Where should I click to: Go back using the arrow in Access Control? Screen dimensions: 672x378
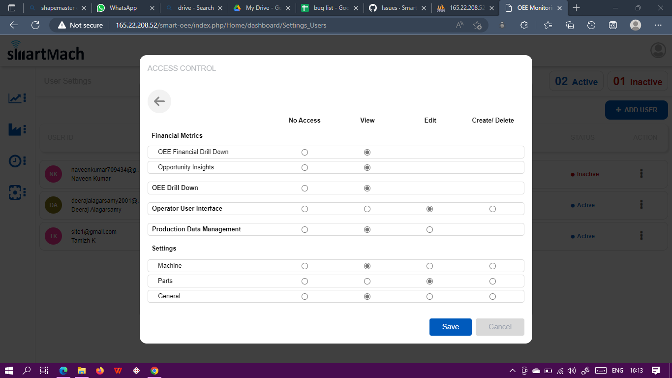point(159,101)
